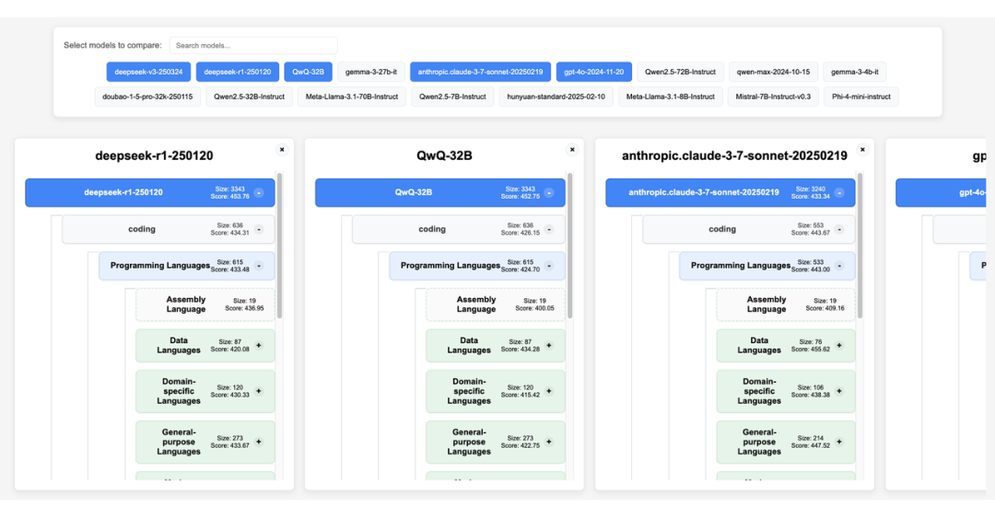The width and height of the screenshot is (995, 517).
Task: Collapse Programming Languages in deepseek-r1 panel
Action: click(259, 266)
